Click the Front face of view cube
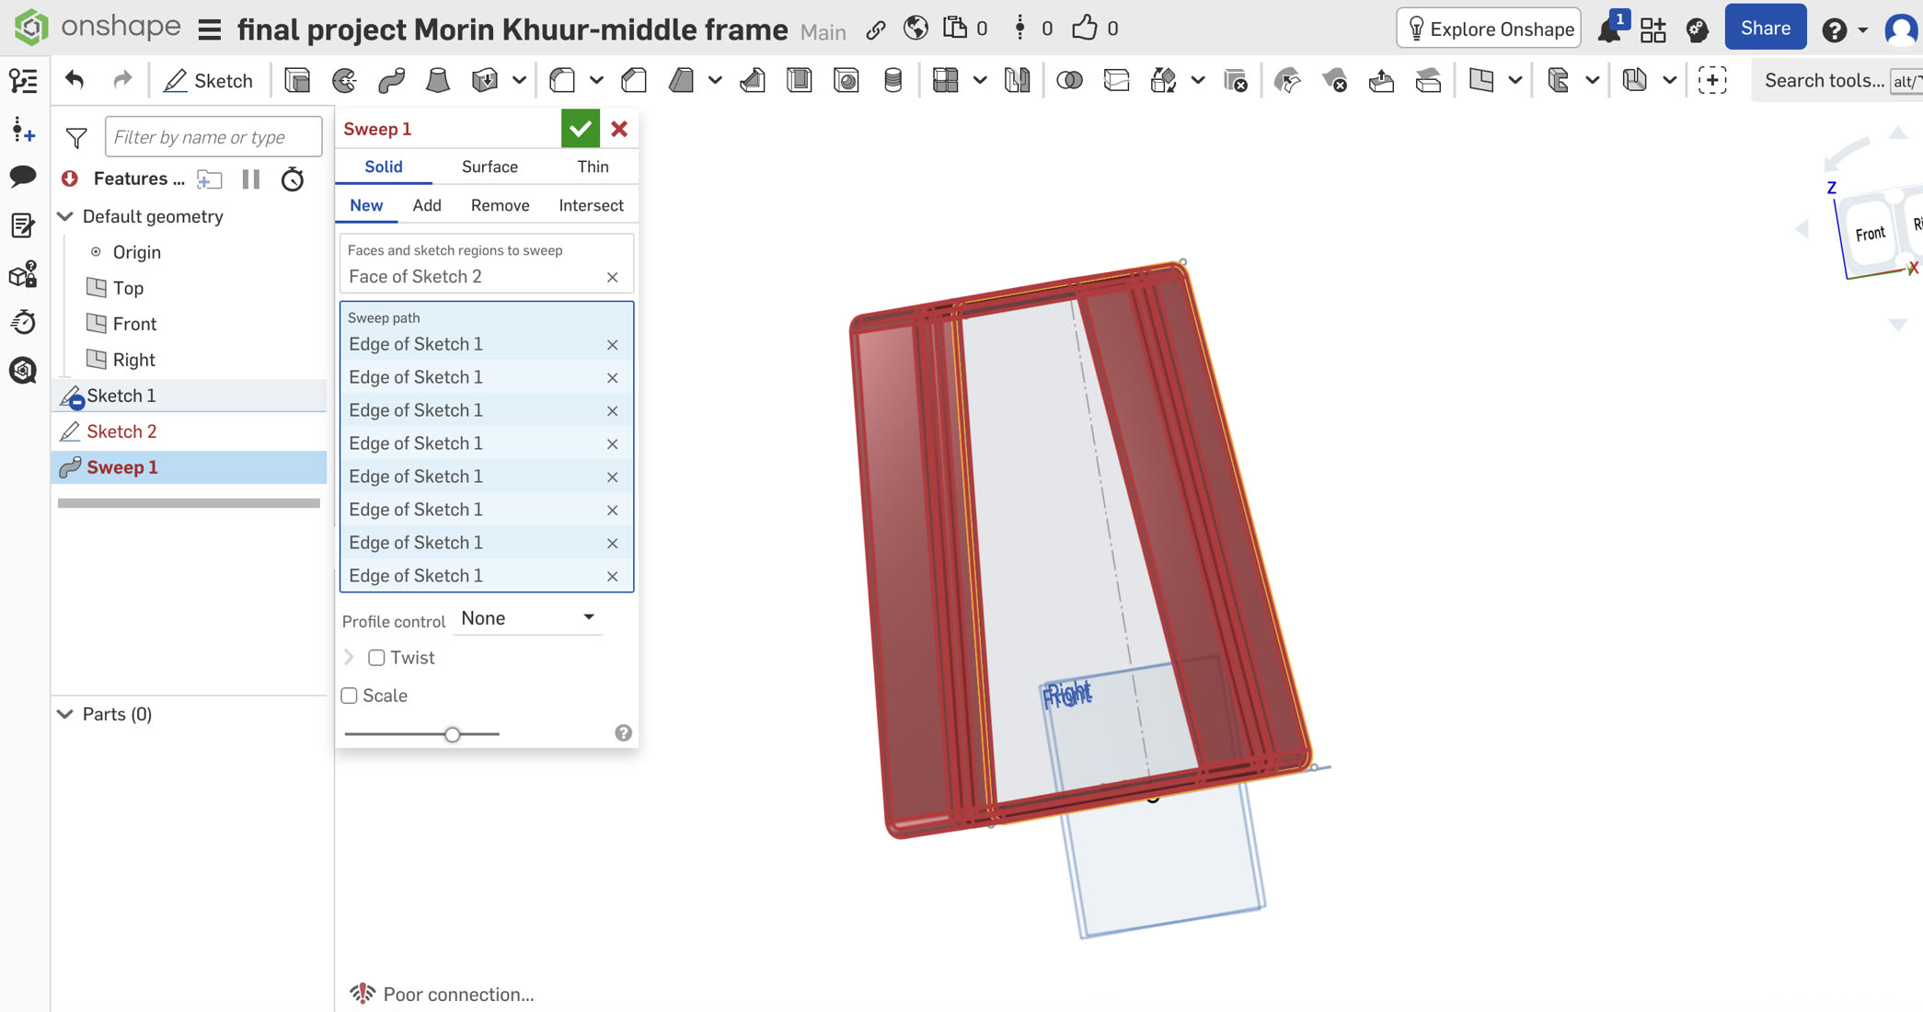This screenshot has width=1923, height=1012. point(1870,234)
